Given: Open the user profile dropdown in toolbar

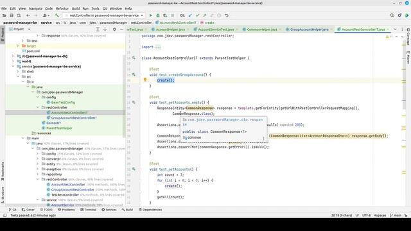Looking at the screenshot, I should pyautogui.click(x=46, y=15).
